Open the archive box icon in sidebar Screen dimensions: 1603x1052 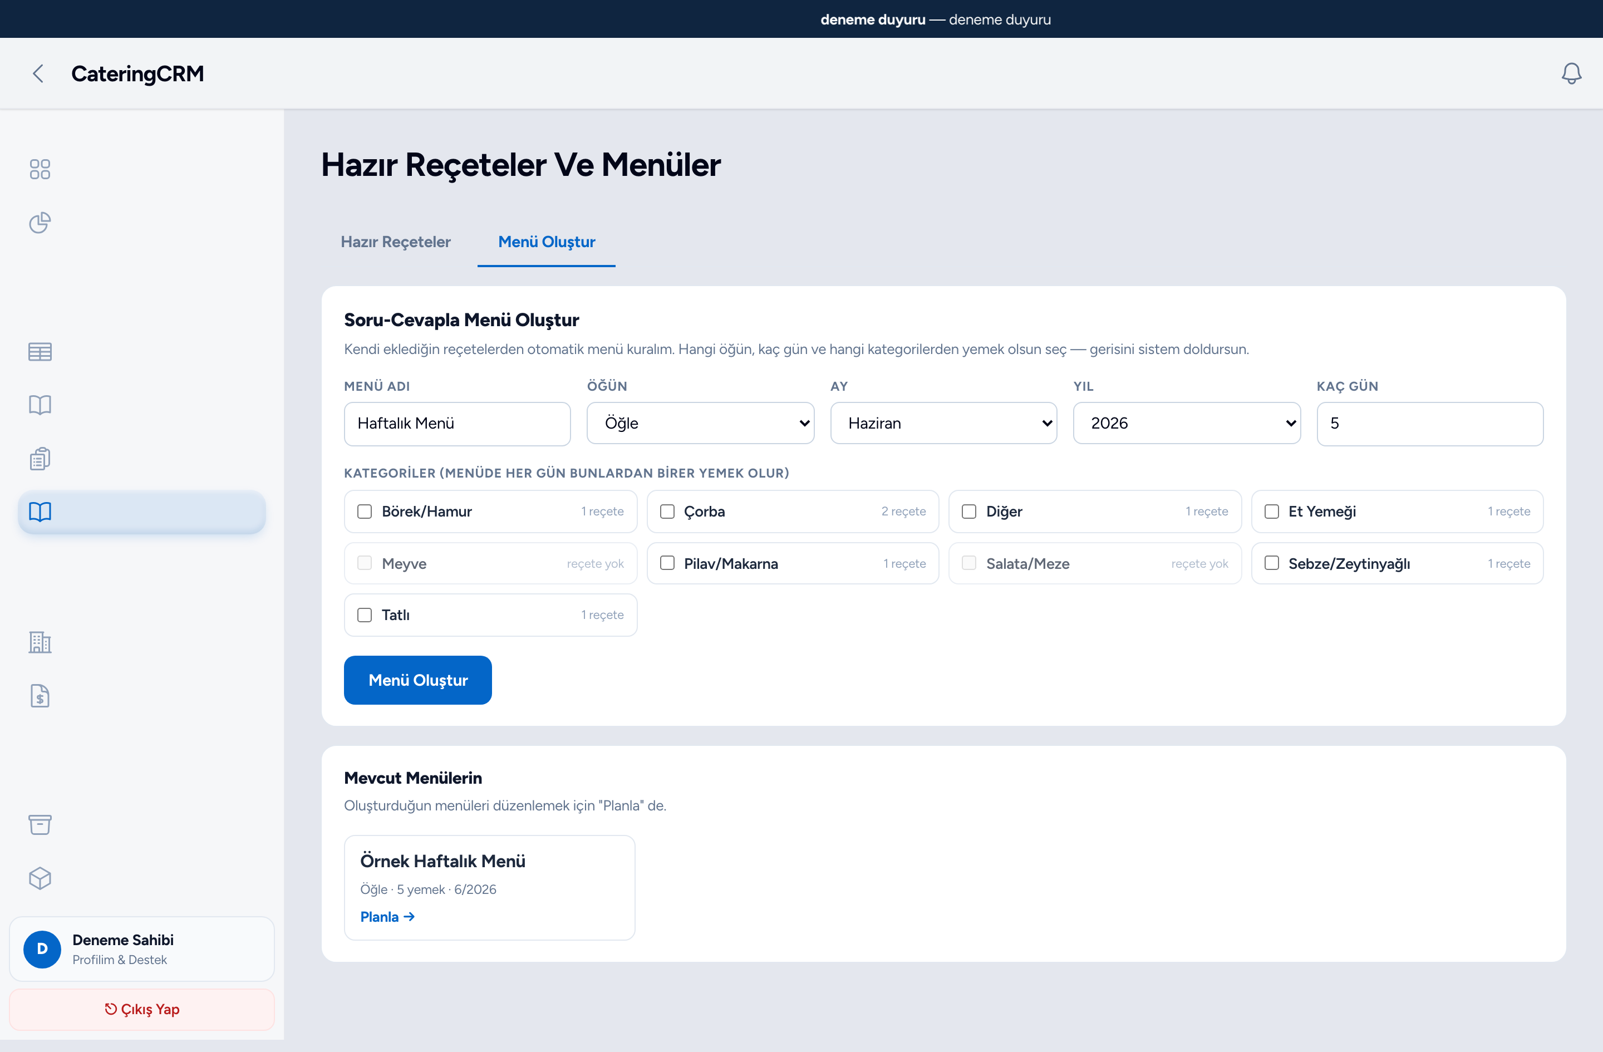pyautogui.click(x=40, y=824)
